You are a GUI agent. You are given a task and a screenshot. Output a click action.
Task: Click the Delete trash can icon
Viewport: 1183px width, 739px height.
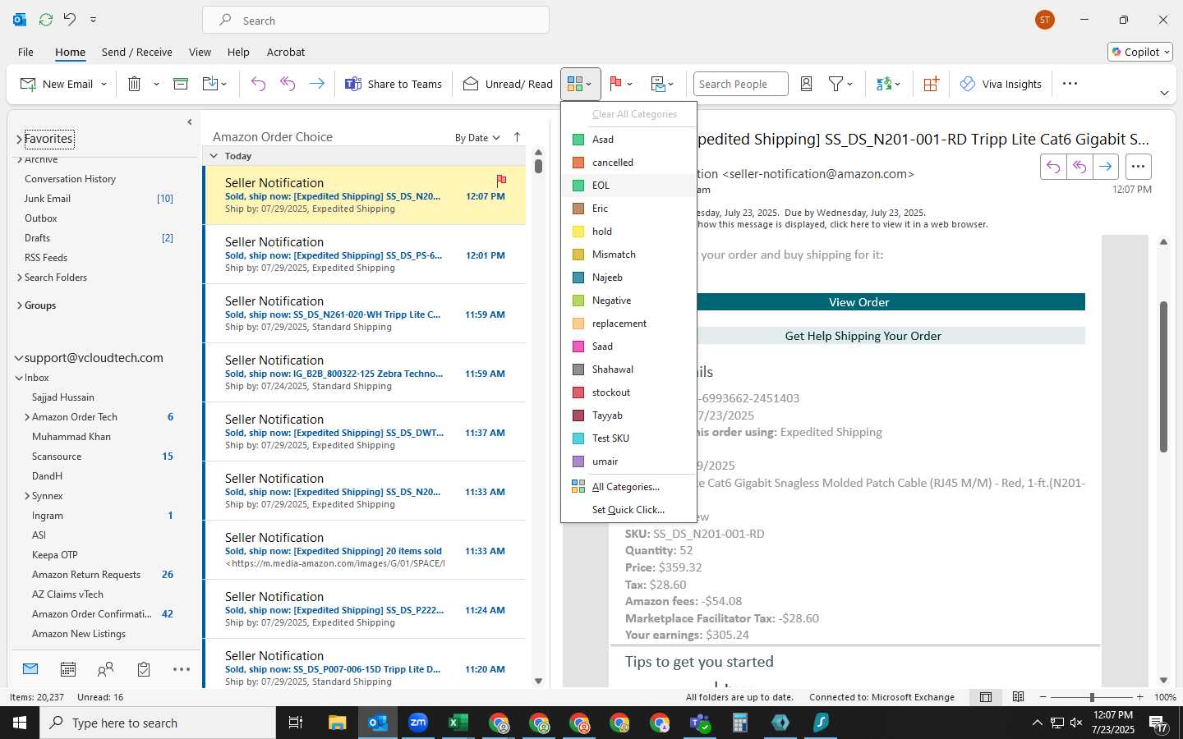tap(135, 84)
